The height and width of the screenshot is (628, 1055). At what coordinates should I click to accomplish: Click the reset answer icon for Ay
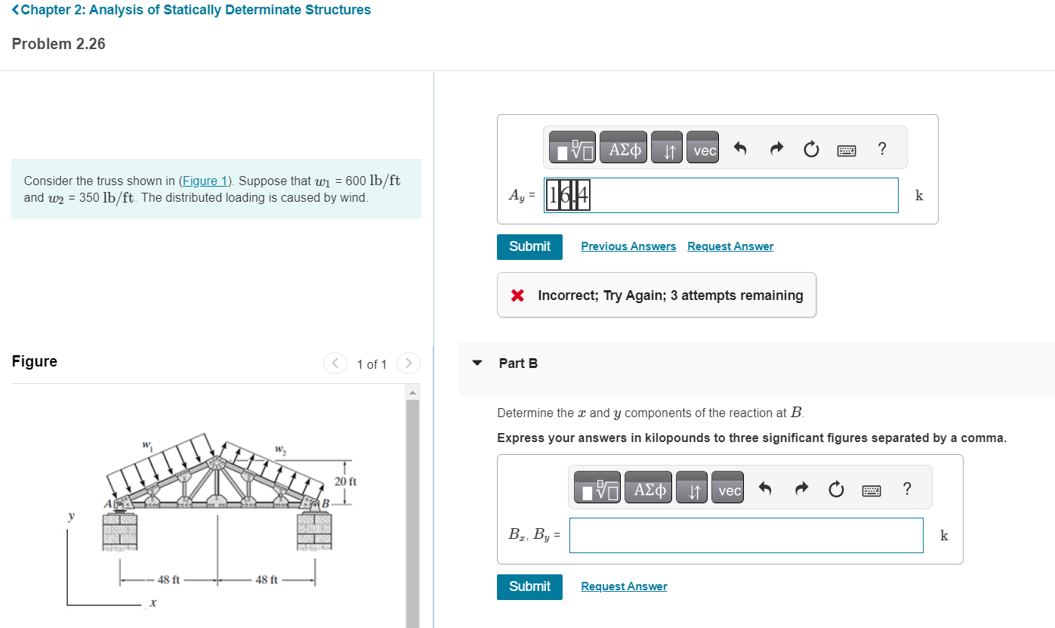(811, 148)
